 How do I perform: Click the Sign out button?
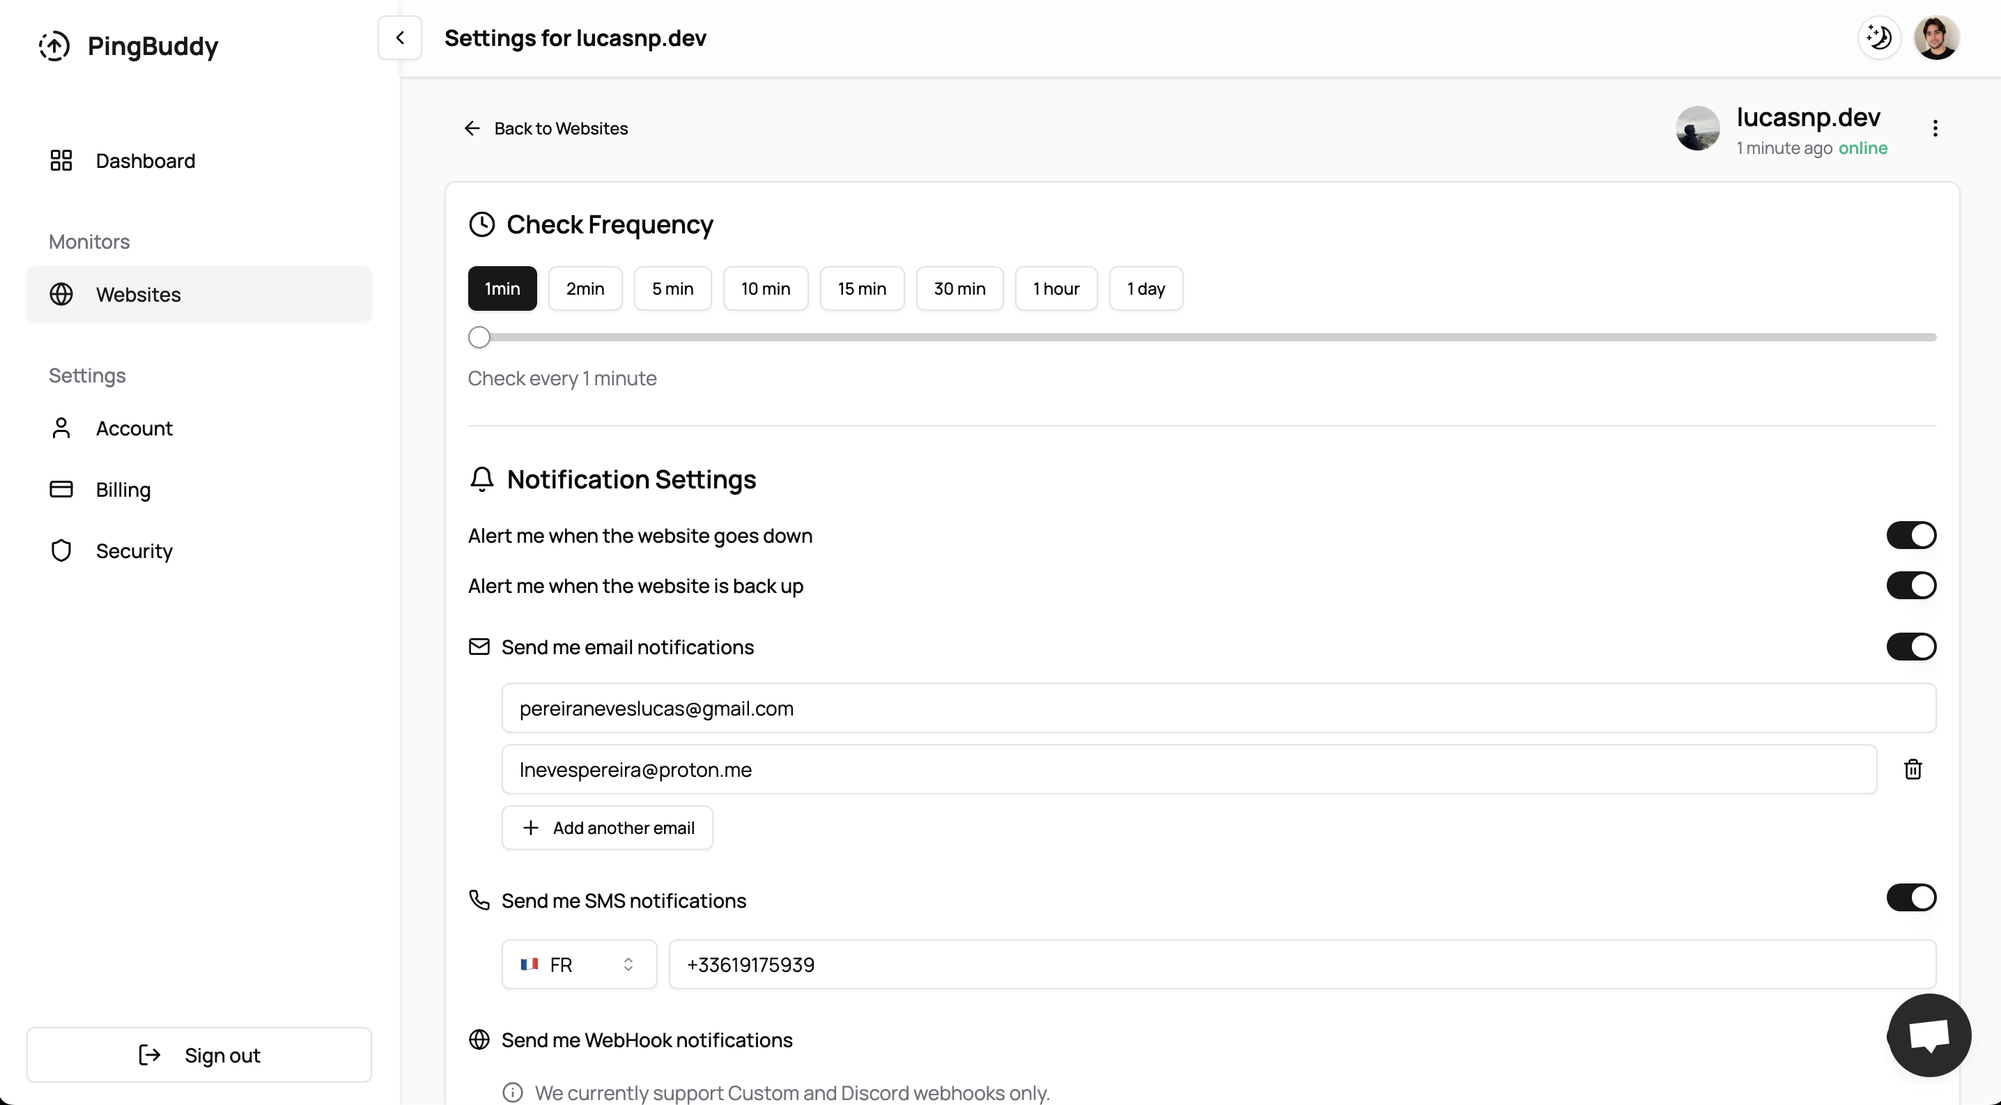[x=199, y=1055]
